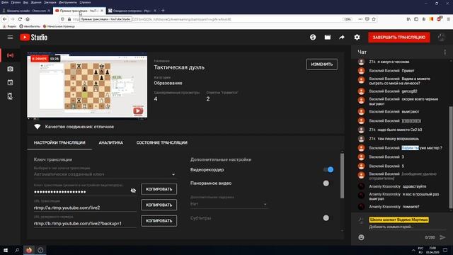
Task: Open chat options three-dot menu
Action: [x=445, y=52]
